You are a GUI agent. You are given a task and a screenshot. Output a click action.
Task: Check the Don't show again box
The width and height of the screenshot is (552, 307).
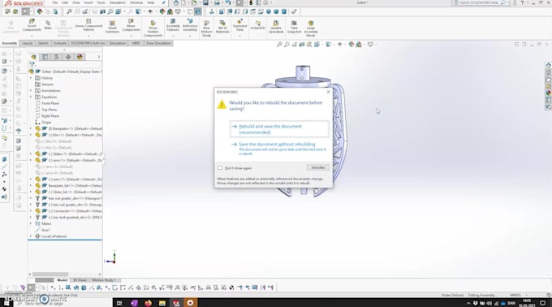pos(220,168)
